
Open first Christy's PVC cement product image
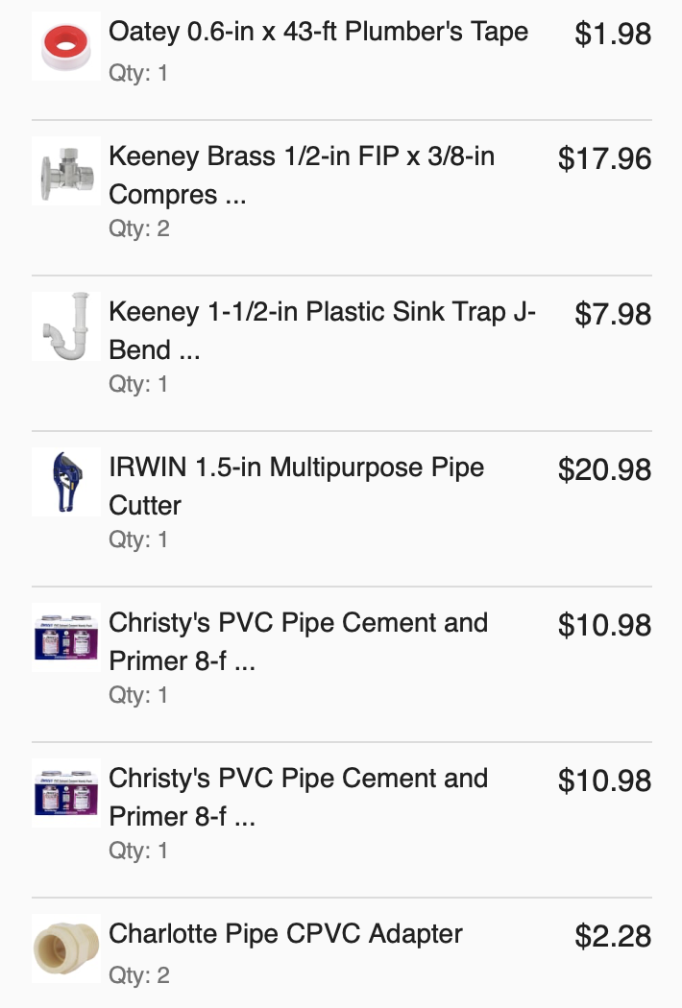[x=66, y=637]
